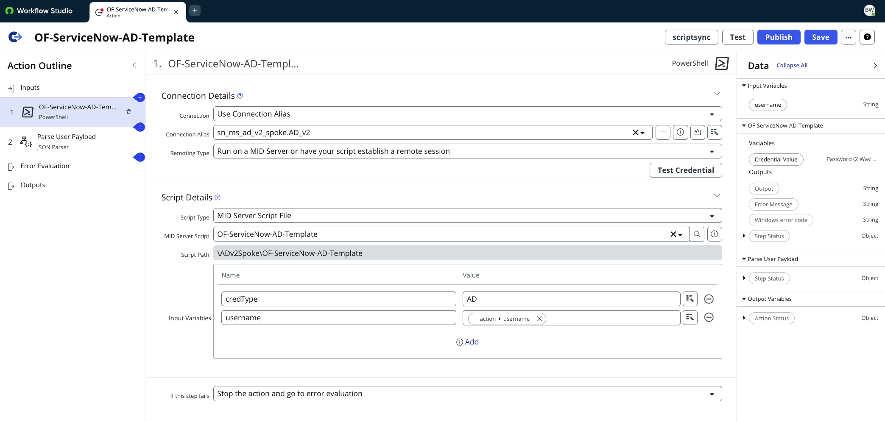Screen dimensions: 885x422
Task: Click the plus icon to create new Connection Alias
Action: (x=663, y=132)
